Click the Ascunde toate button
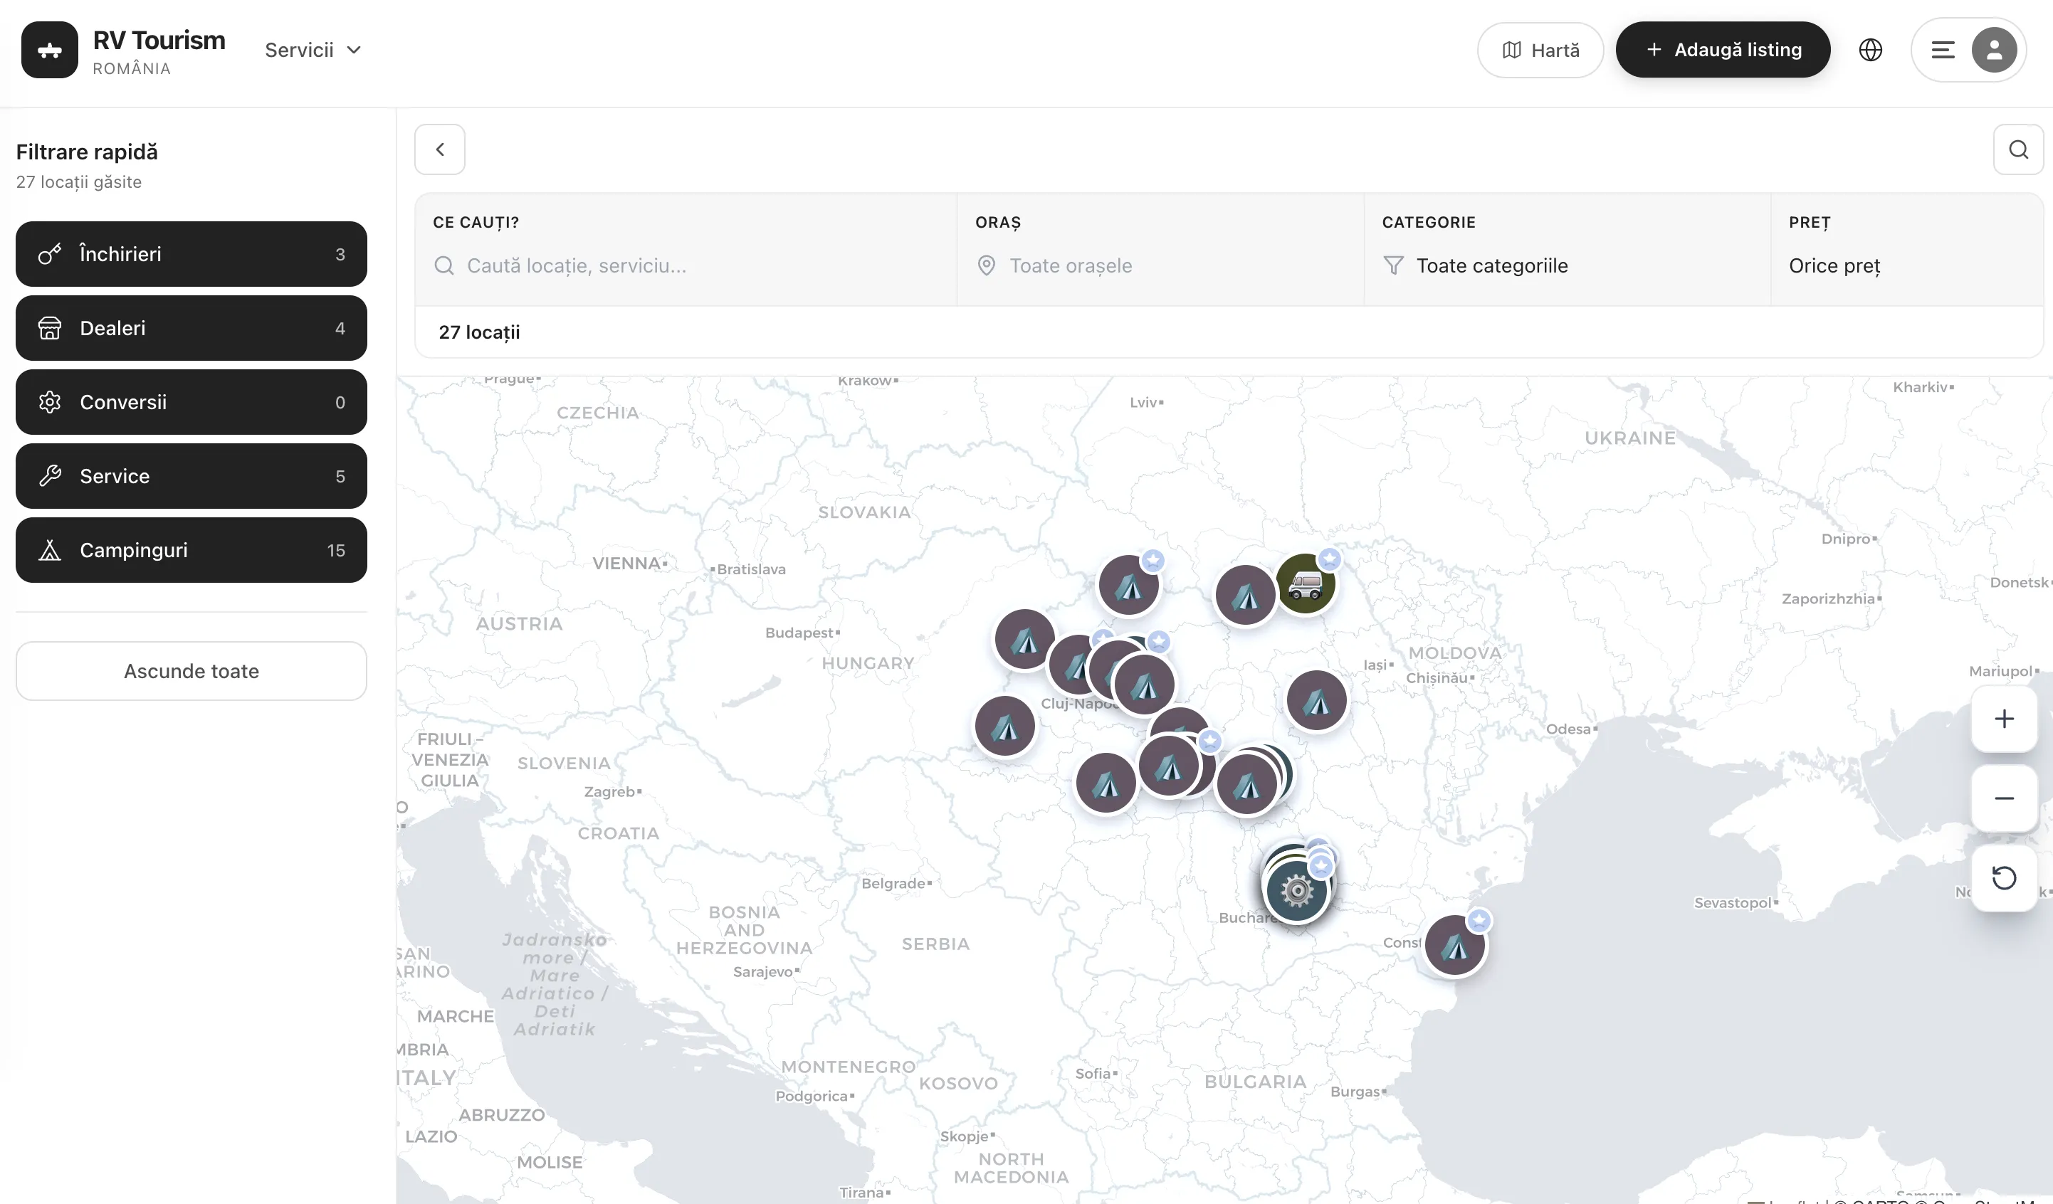This screenshot has height=1204, width=2053. [191, 671]
